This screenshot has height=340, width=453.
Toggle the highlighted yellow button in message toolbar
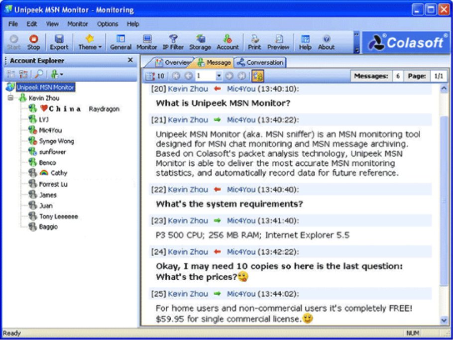258,76
